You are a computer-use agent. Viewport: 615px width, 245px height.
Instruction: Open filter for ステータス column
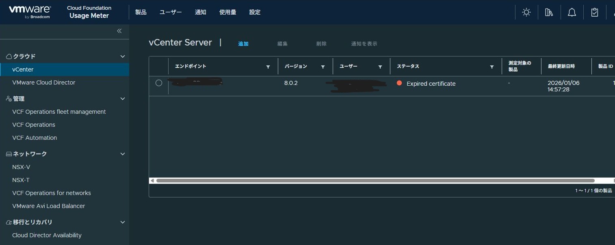(x=492, y=67)
